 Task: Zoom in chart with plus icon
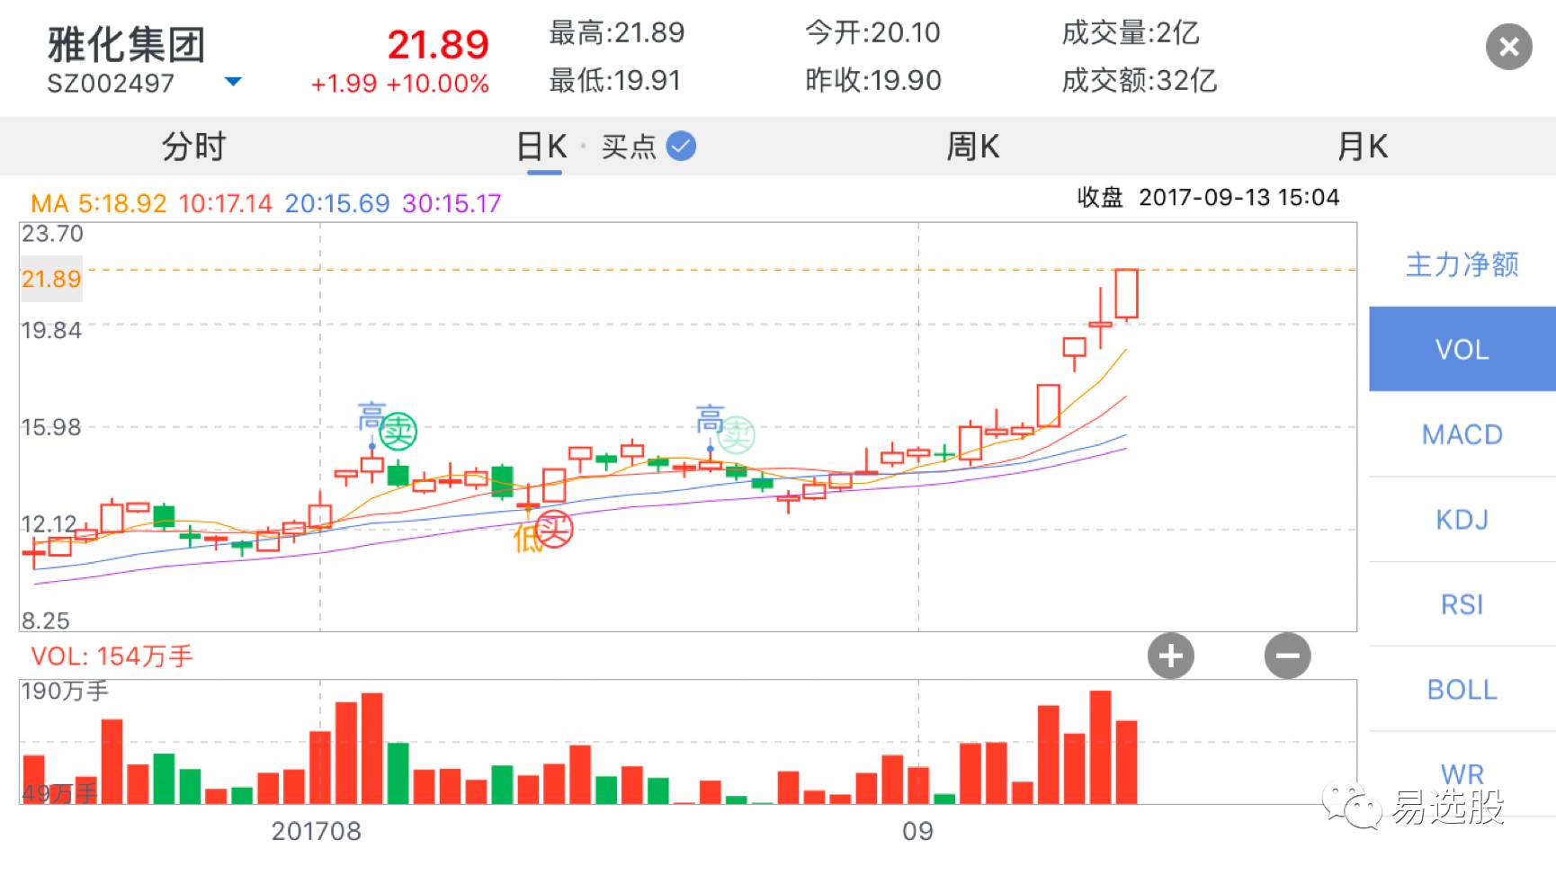point(1170,656)
